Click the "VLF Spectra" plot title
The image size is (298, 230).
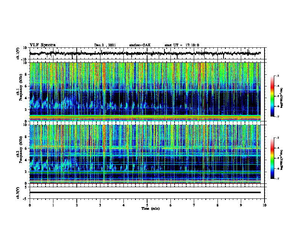43,45
